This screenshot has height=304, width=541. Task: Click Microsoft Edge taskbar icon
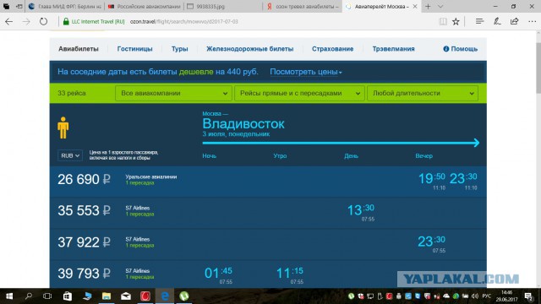pos(165,296)
